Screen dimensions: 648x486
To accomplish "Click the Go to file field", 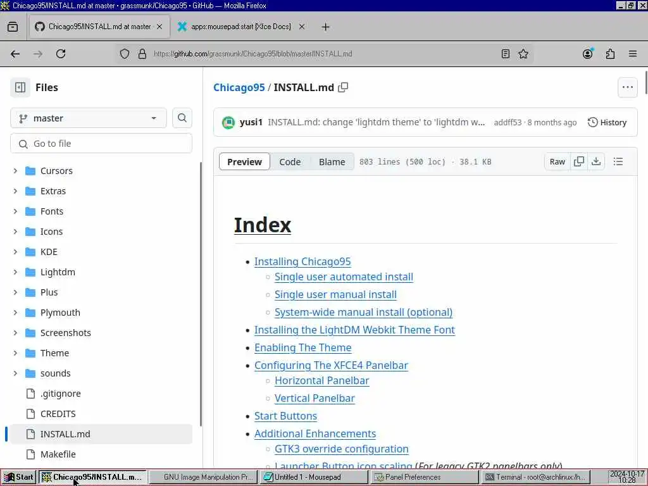I will coord(101,144).
